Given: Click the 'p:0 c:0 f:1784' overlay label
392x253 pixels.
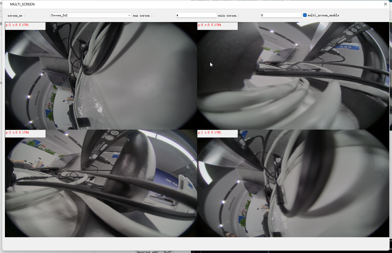Looking at the screenshot, I should click(x=210, y=25).
